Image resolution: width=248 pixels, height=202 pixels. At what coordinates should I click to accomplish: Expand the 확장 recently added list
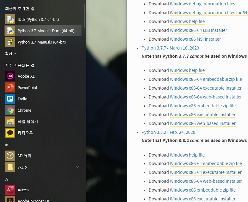tap(11, 53)
